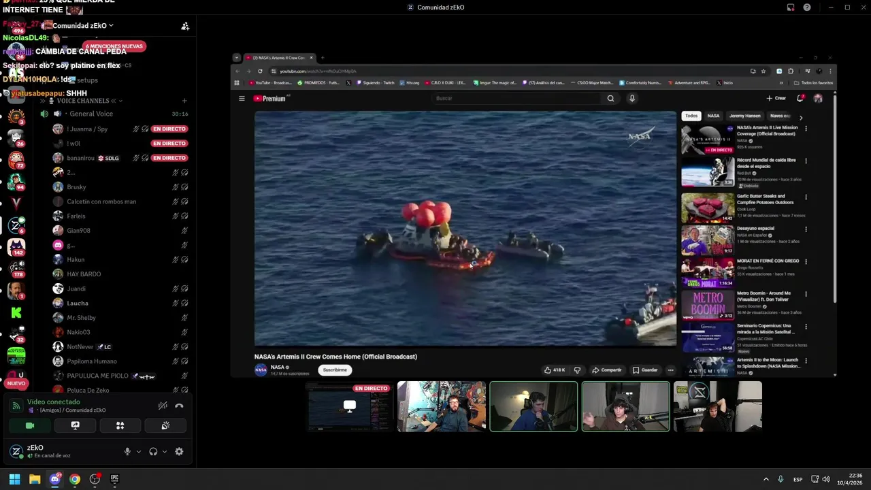871x490 pixels.
Task: Select the Todos filter chip
Action: 691,116
